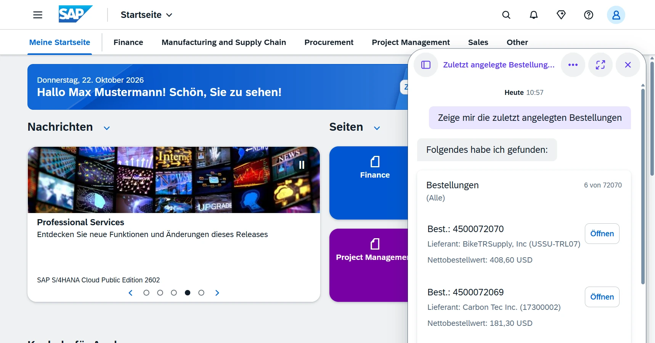Click Nettobestellwert 181,30 USD value
The height and width of the screenshot is (343, 655).
480,323
